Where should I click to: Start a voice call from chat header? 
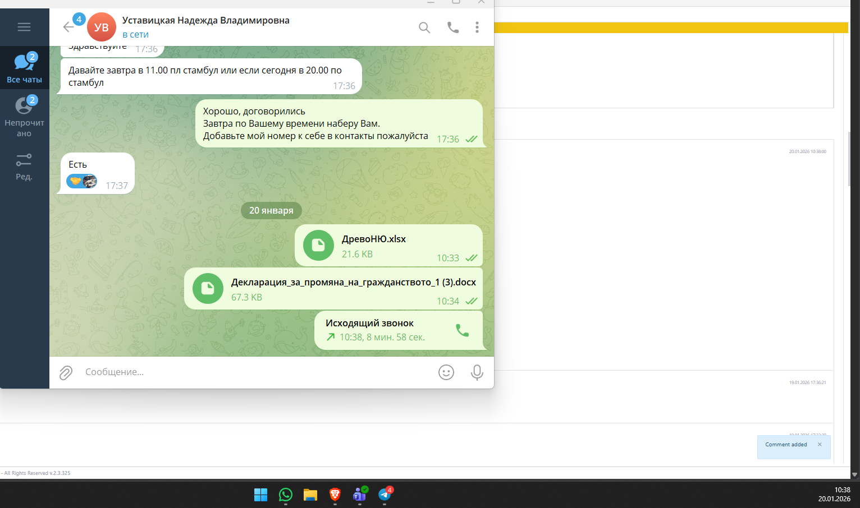click(x=453, y=27)
